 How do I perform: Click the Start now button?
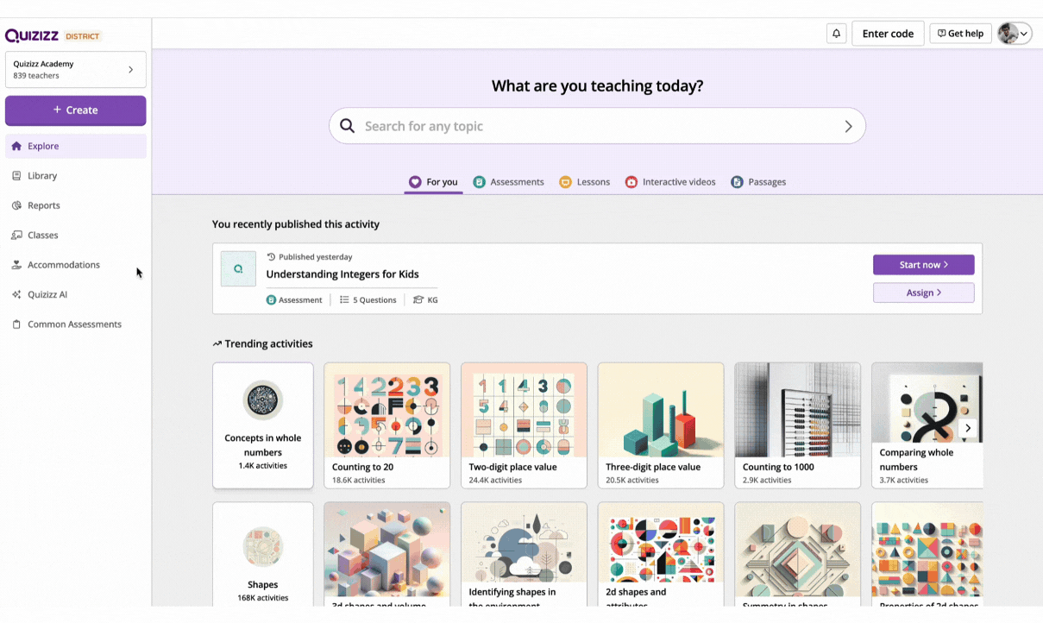(923, 265)
